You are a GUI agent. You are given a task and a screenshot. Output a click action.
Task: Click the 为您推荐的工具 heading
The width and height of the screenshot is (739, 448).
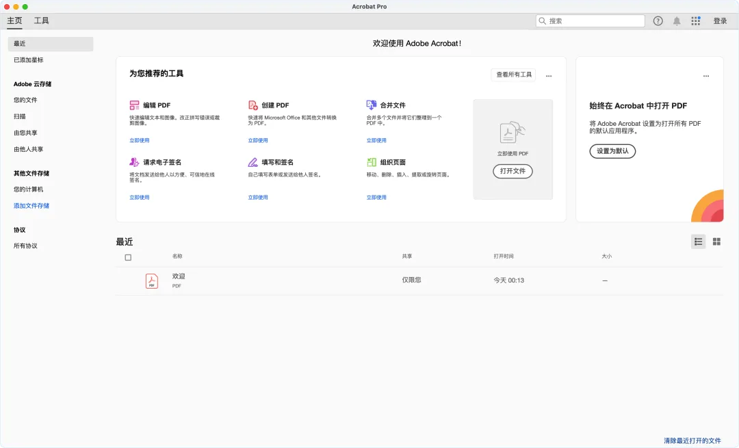coord(157,73)
